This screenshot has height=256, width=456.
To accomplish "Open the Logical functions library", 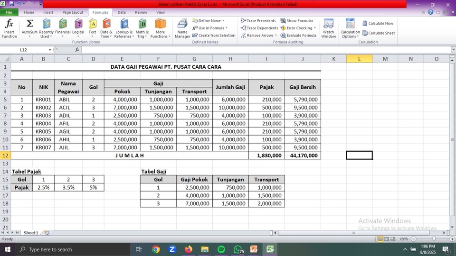I will click(x=78, y=28).
